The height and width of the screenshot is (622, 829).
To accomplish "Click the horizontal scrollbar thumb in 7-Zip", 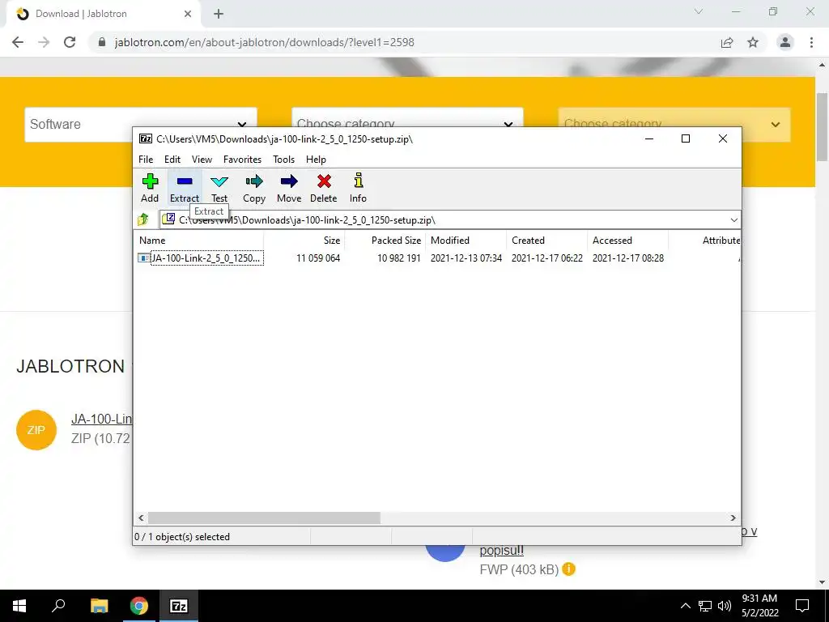I will coord(264,518).
